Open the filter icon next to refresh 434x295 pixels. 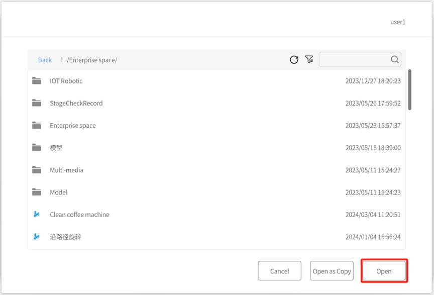click(309, 60)
